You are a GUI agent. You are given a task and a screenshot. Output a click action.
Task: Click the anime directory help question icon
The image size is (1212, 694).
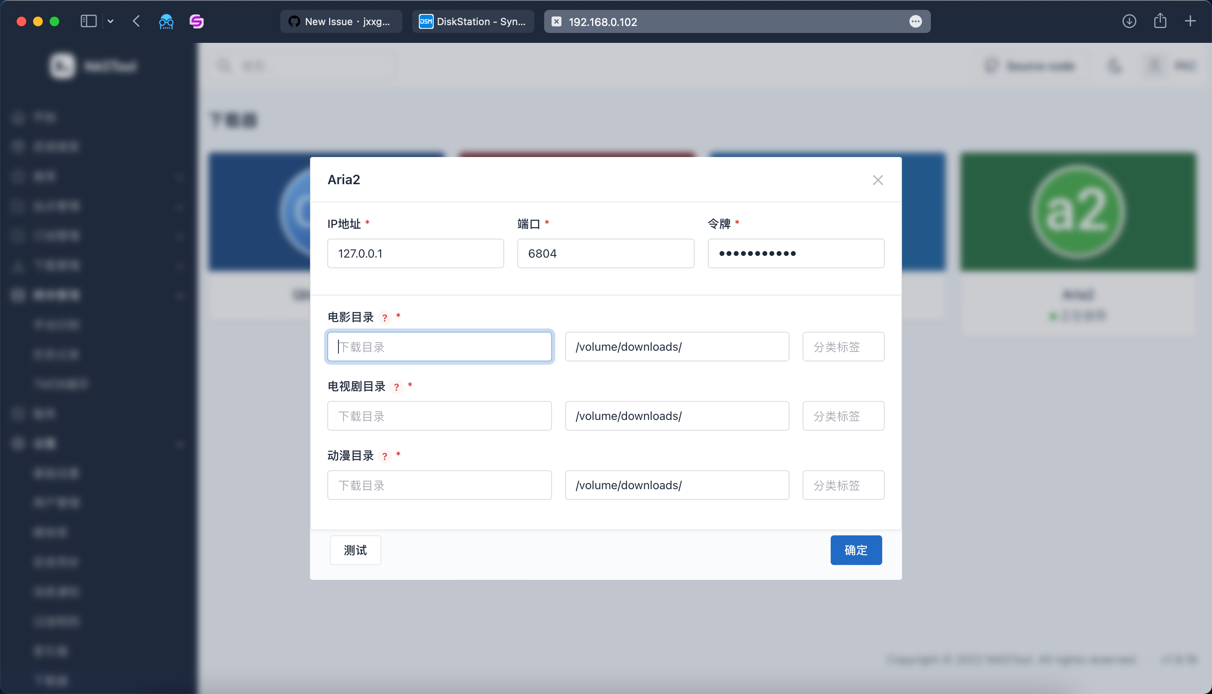tap(385, 456)
